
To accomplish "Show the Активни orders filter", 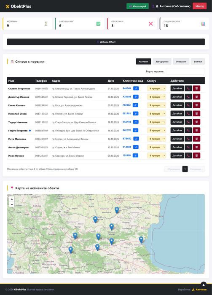I will pos(143,62).
